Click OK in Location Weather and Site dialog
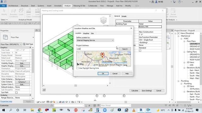Image resolution: width=202 pixels, height=113 pixels. [x=103, y=73]
